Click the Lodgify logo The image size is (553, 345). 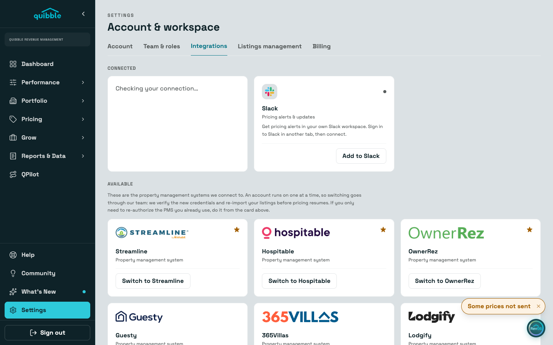coord(432,317)
